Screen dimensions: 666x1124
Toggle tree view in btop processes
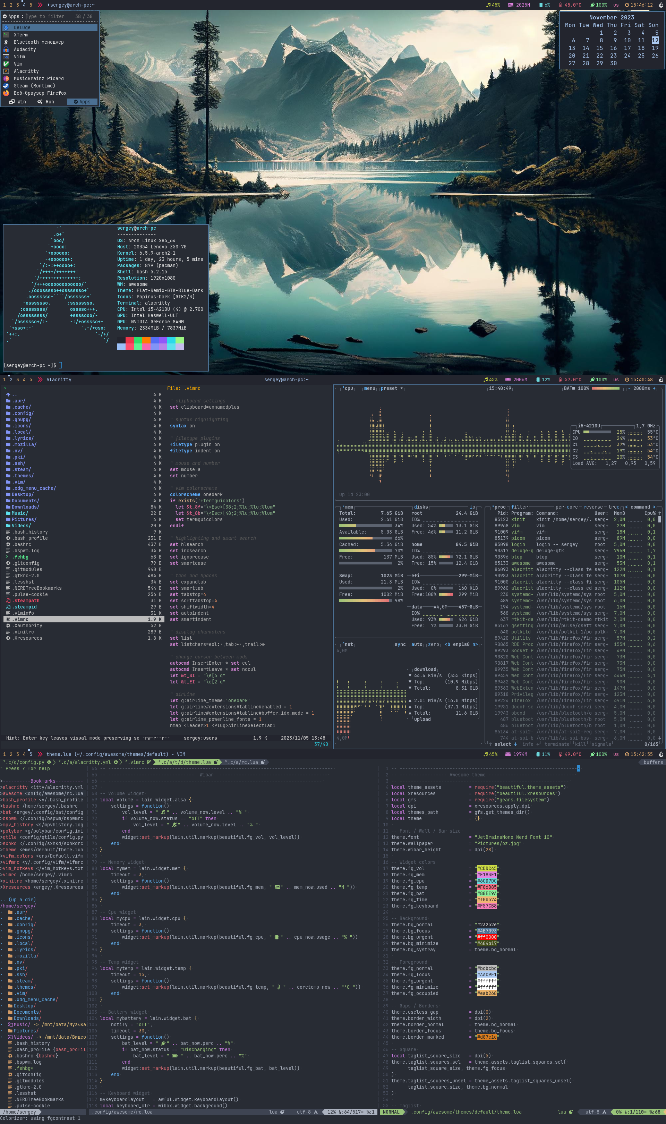point(614,507)
